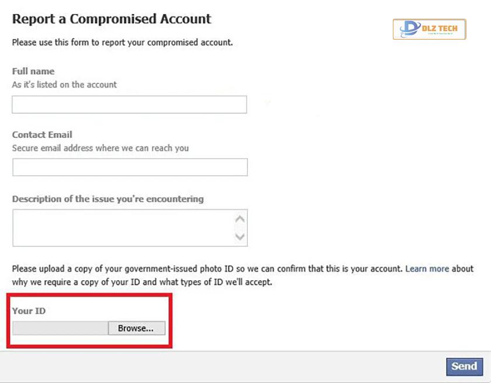Click the DLZ Tech logo
Screen dimensions: 491x383
[429, 29]
